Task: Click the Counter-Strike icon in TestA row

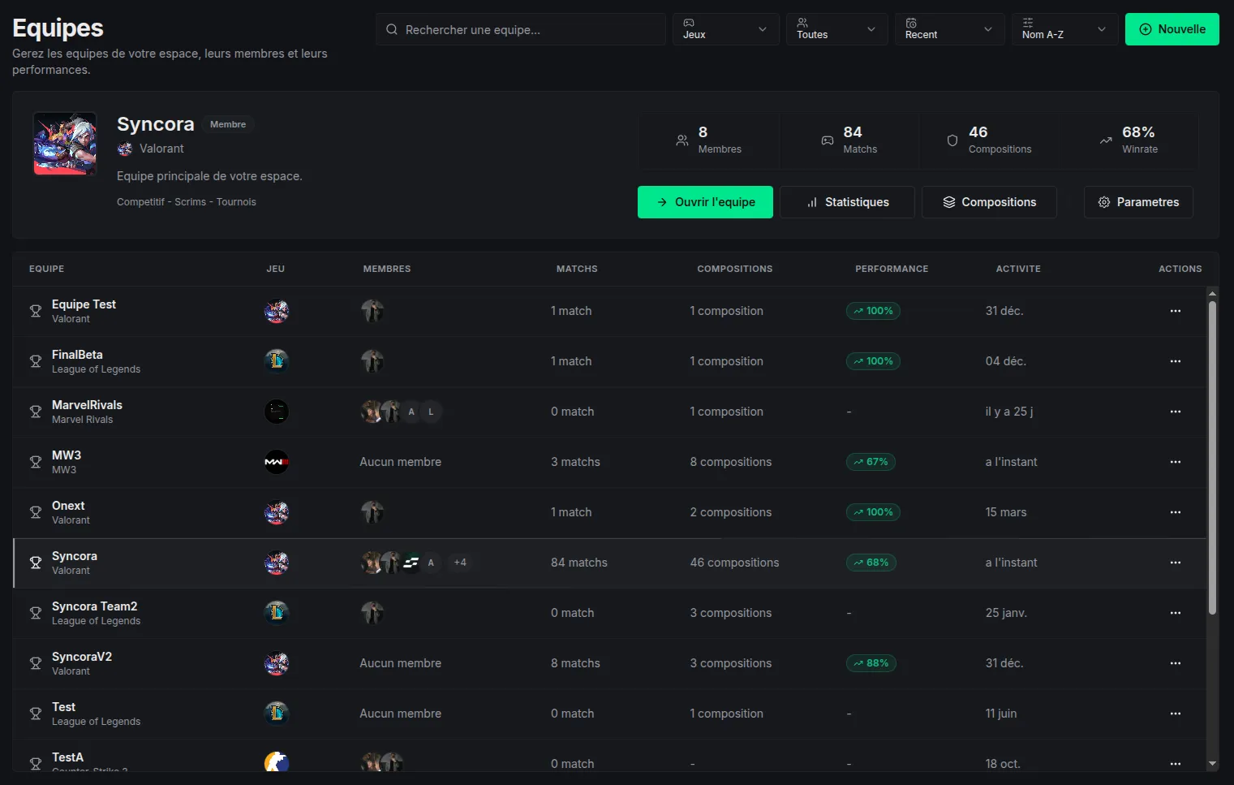Action: (x=277, y=761)
